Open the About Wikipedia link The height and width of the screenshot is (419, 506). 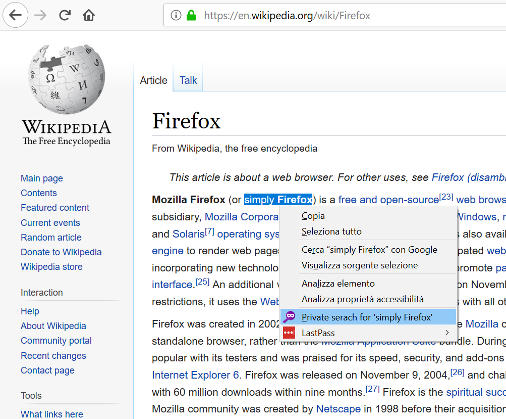click(53, 326)
